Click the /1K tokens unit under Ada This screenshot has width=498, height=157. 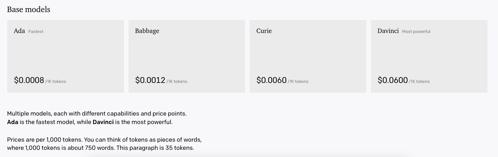point(56,81)
